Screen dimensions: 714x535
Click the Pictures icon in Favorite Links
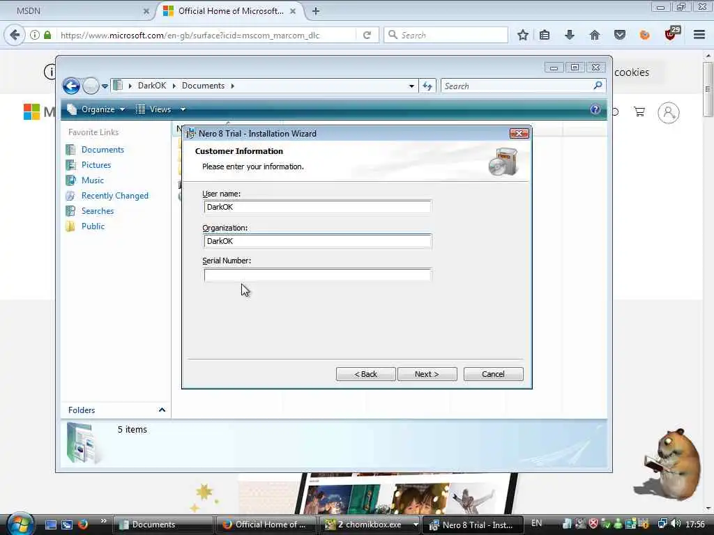point(70,165)
